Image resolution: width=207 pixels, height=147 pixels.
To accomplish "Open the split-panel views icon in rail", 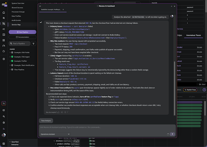I will coord(4,35).
